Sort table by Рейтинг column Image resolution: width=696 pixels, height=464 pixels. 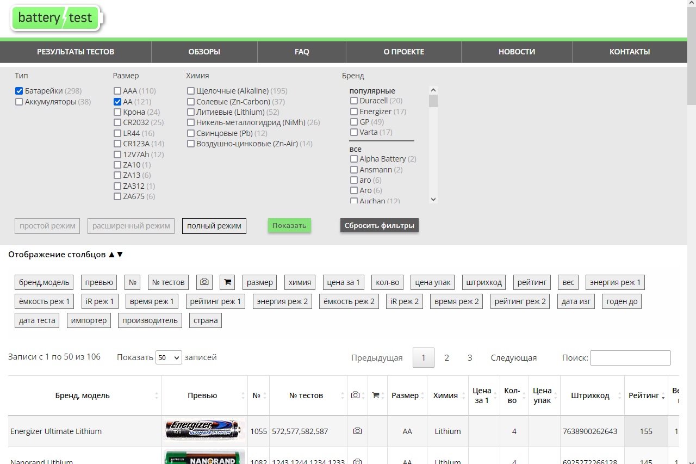point(646,395)
